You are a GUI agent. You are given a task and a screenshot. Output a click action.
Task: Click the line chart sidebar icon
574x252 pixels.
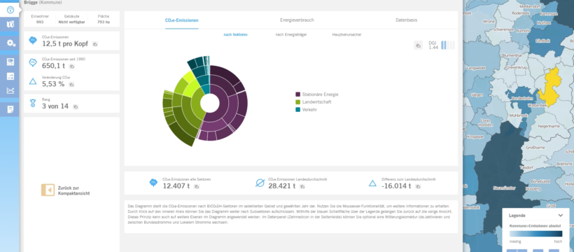(x=10, y=90)
